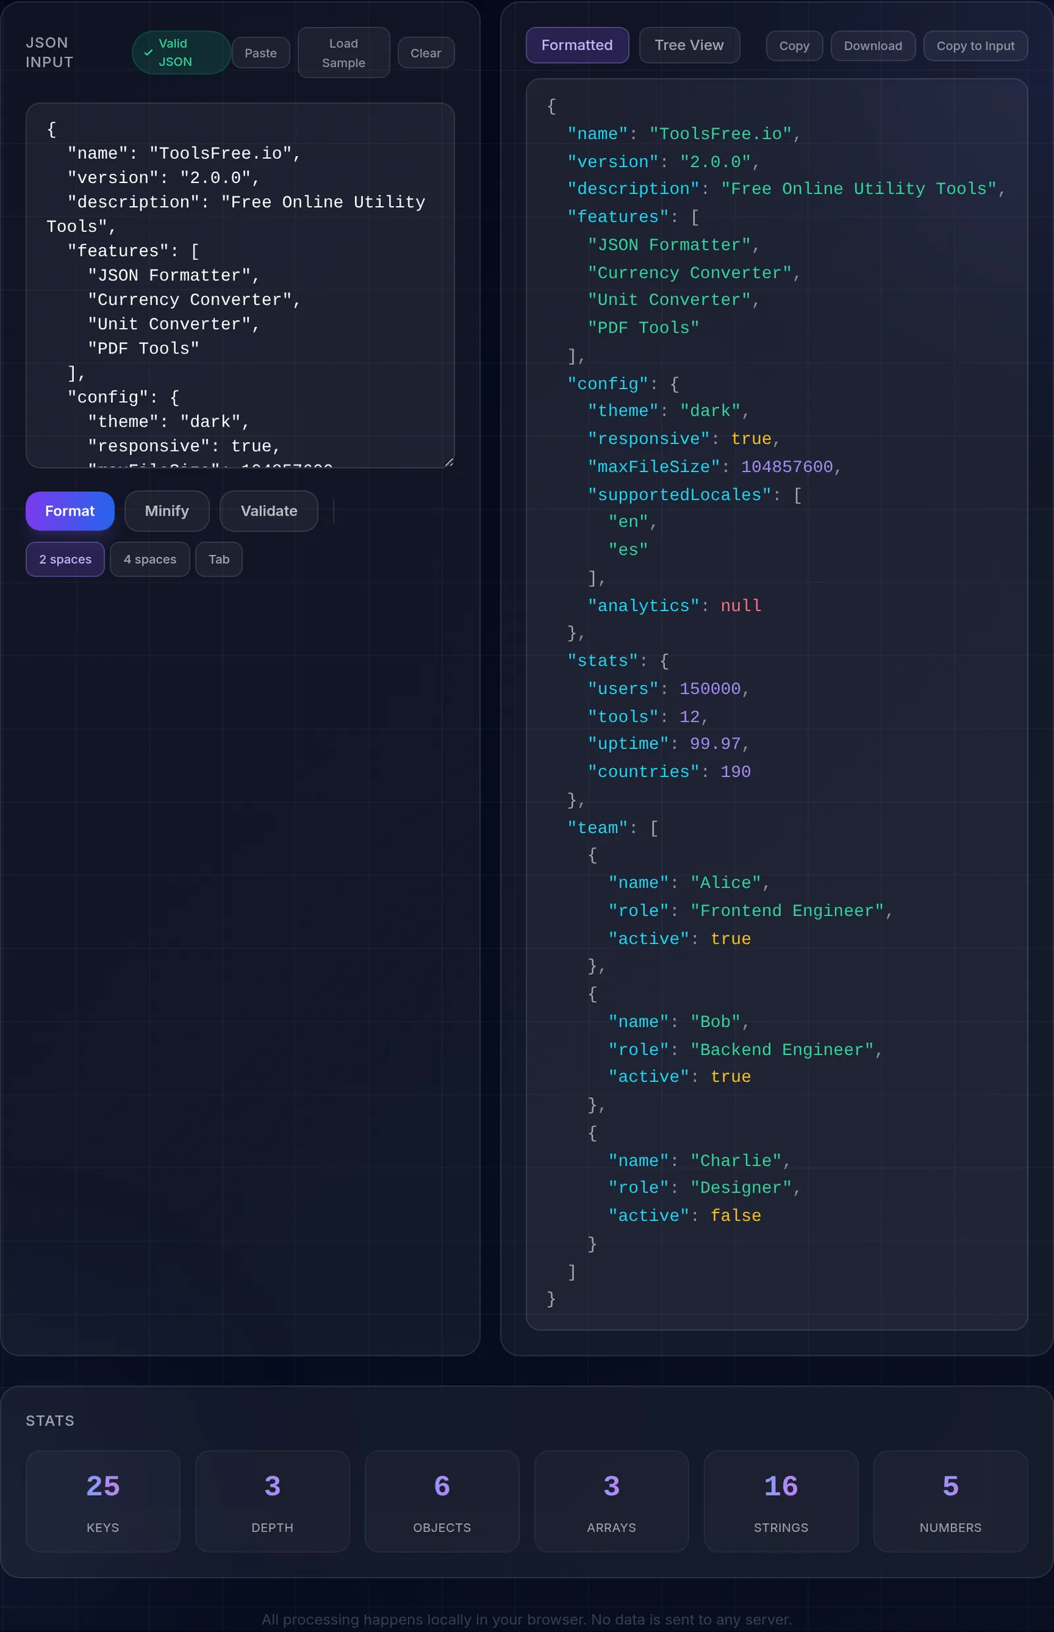
Task: Click "Bob" name in output
Action: pos(715,1021)
